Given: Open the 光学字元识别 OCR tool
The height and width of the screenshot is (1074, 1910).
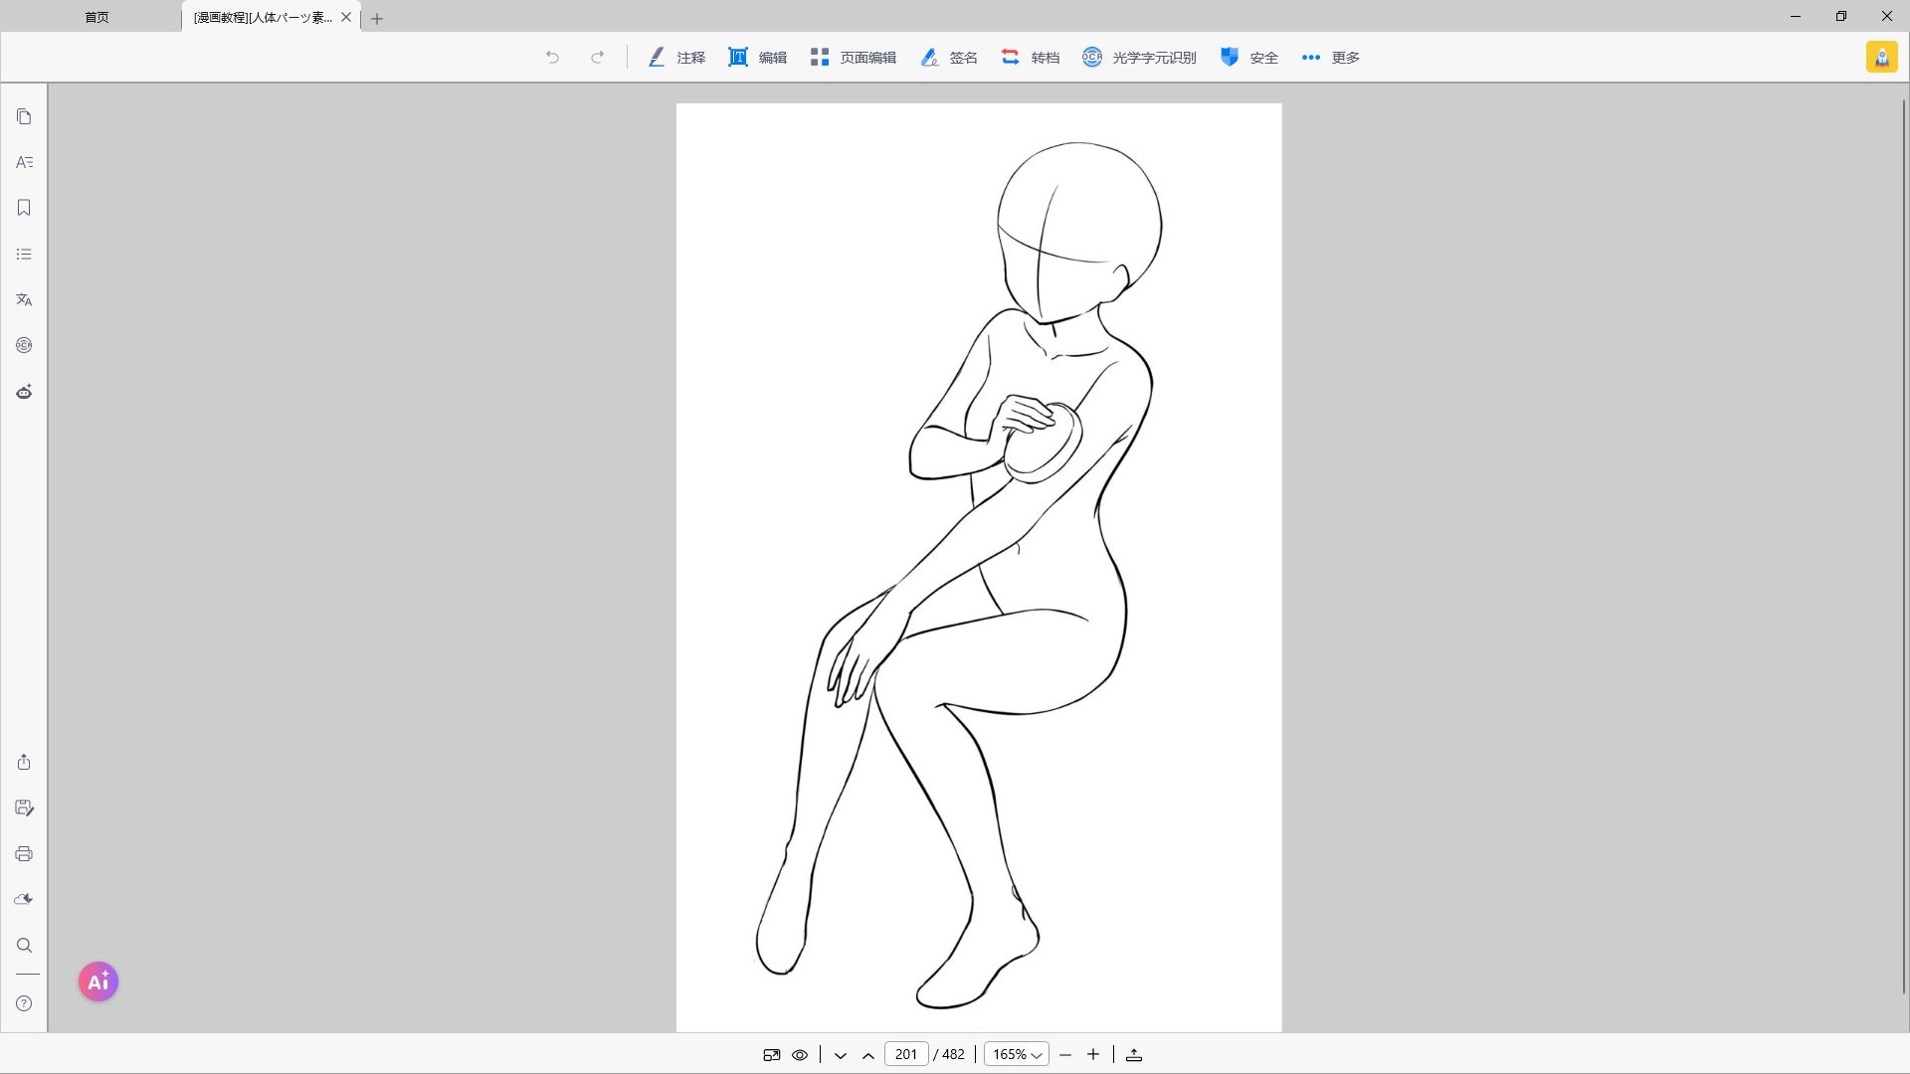Looking at the screenshot, I should (1139, 58).
